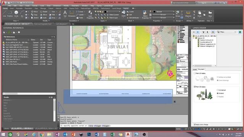The height and width of the screenshot is (137, 244).
Task: Toggle Apply every change checkbox
Action: click(195, 124)
